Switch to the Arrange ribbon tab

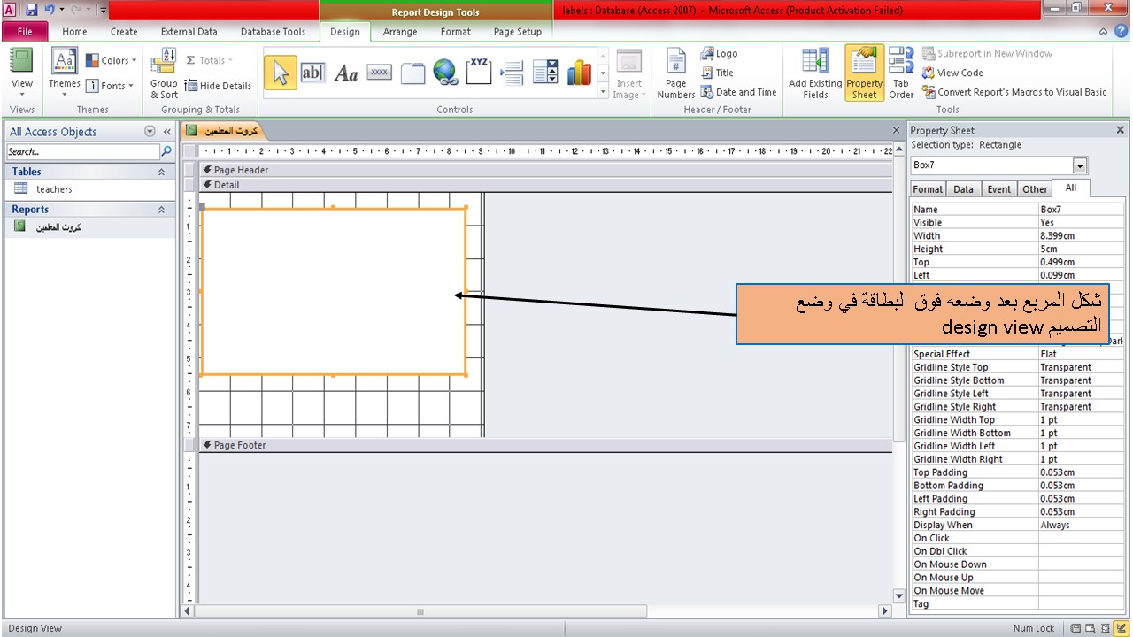click(x=399, y=31)
